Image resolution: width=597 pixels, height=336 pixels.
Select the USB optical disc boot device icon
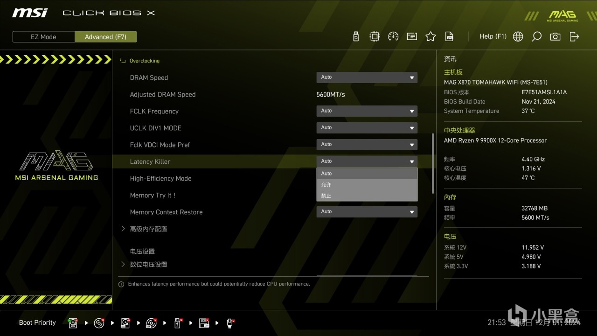[x=152, y=322]
